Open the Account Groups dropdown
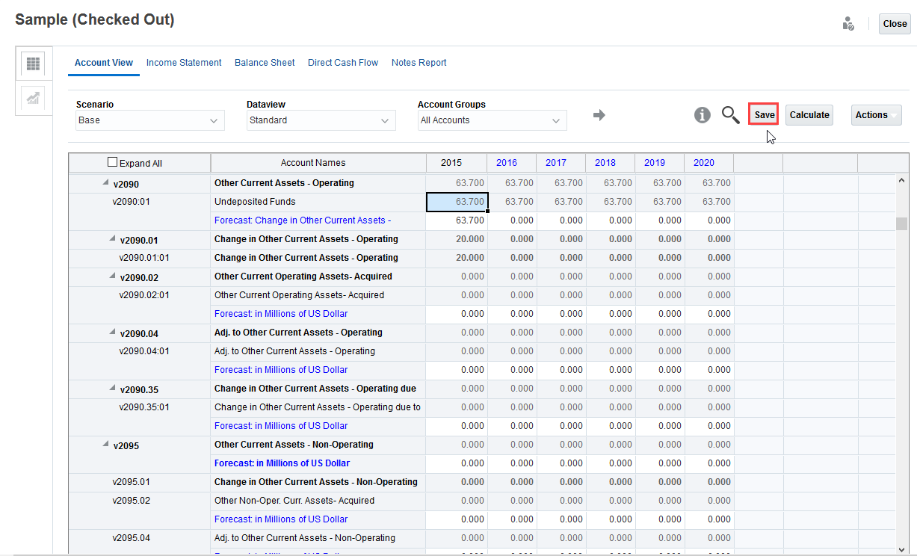The image size is (917, 556). (x=492, y=120)
